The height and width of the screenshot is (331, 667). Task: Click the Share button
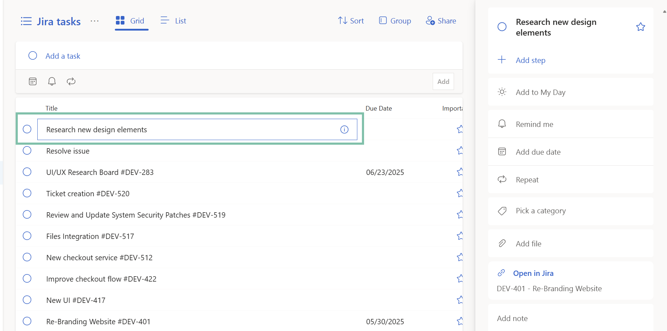coord(441,21)
